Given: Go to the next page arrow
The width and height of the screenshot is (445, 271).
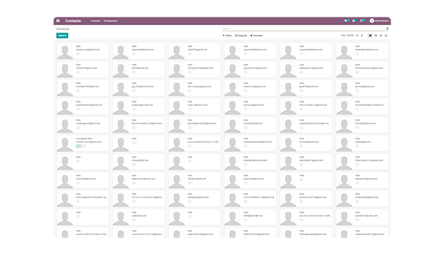Looking at the screenshot, I should pos(362,35).
